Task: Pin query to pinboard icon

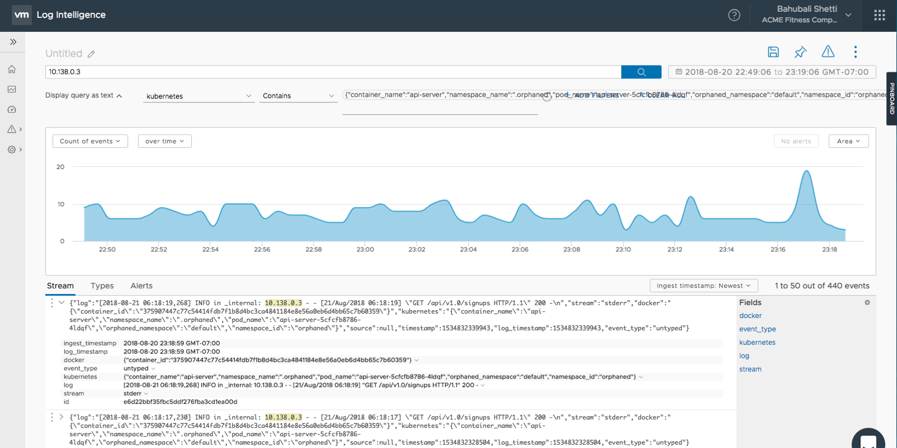Action: (x=801, y=52)
